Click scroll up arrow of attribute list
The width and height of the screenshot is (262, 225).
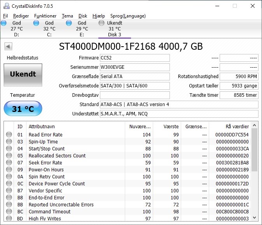tap(255, 125)
